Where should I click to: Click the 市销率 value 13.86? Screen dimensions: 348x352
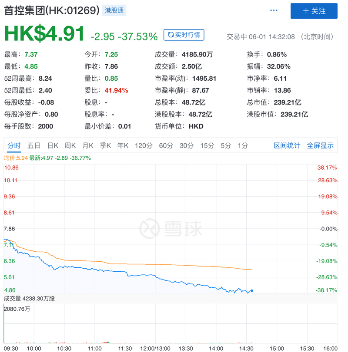pos(282,90)
